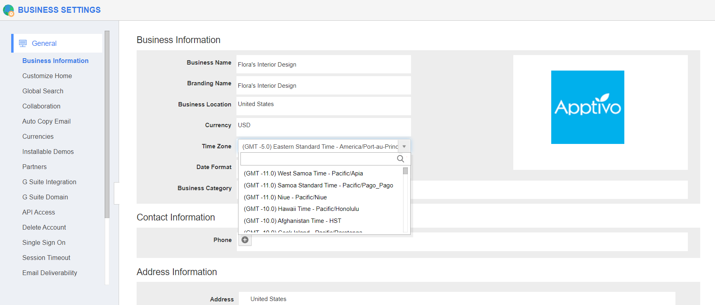
Task: Go to Customize Home settings
Action: coord(47,76)
